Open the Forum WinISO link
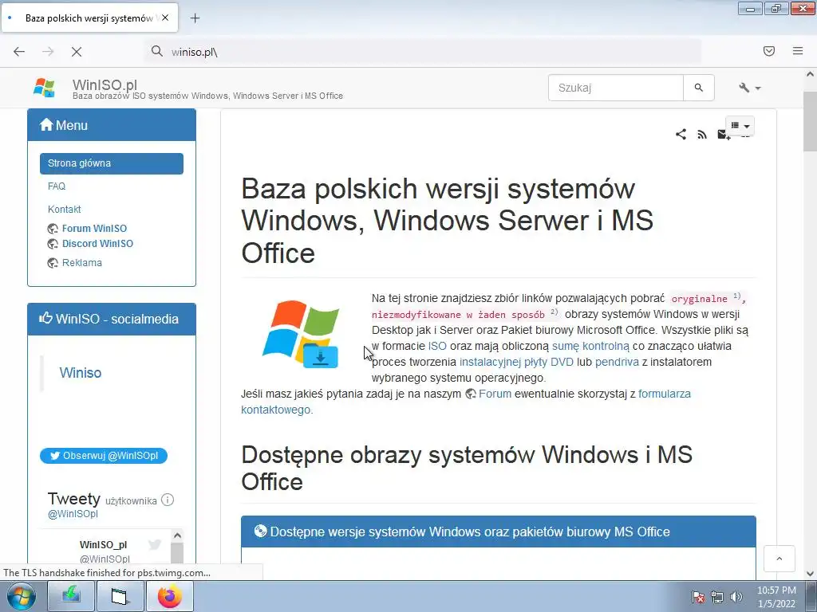The image size is (817, 612). coord(94,229)
